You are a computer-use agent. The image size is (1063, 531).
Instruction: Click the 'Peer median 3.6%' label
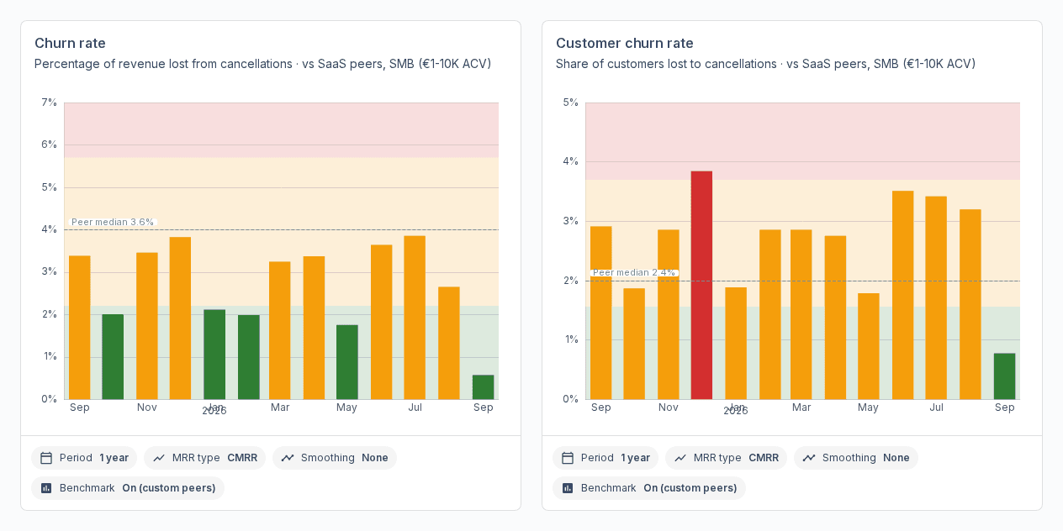tap(113, 222)
